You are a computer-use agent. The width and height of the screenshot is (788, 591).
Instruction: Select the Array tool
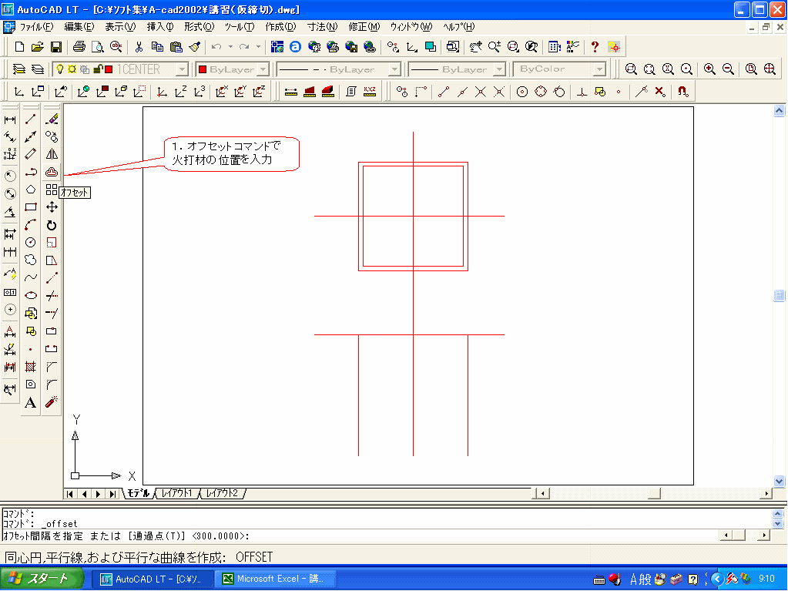[52, 190]
